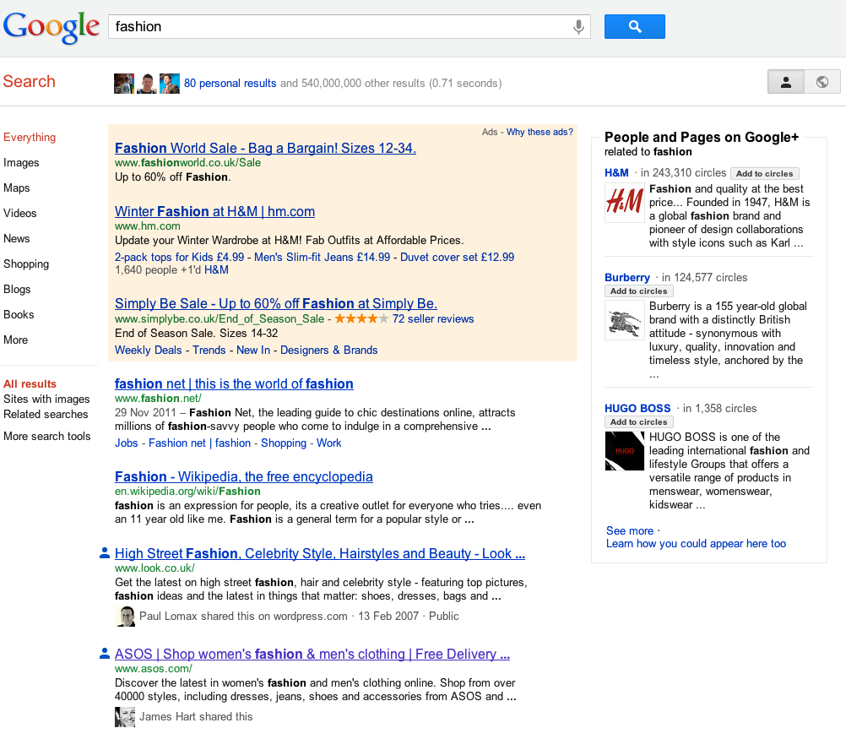Open the Work sitelink under fashion net
Screen dimensions: 846x739
tap(329, 443)
